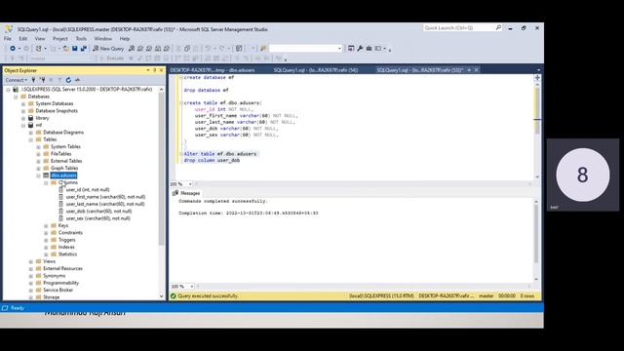The height and width of the screenshot is (351, 624).
Task: Click the Find in Files icon
Action: [263, 48]
